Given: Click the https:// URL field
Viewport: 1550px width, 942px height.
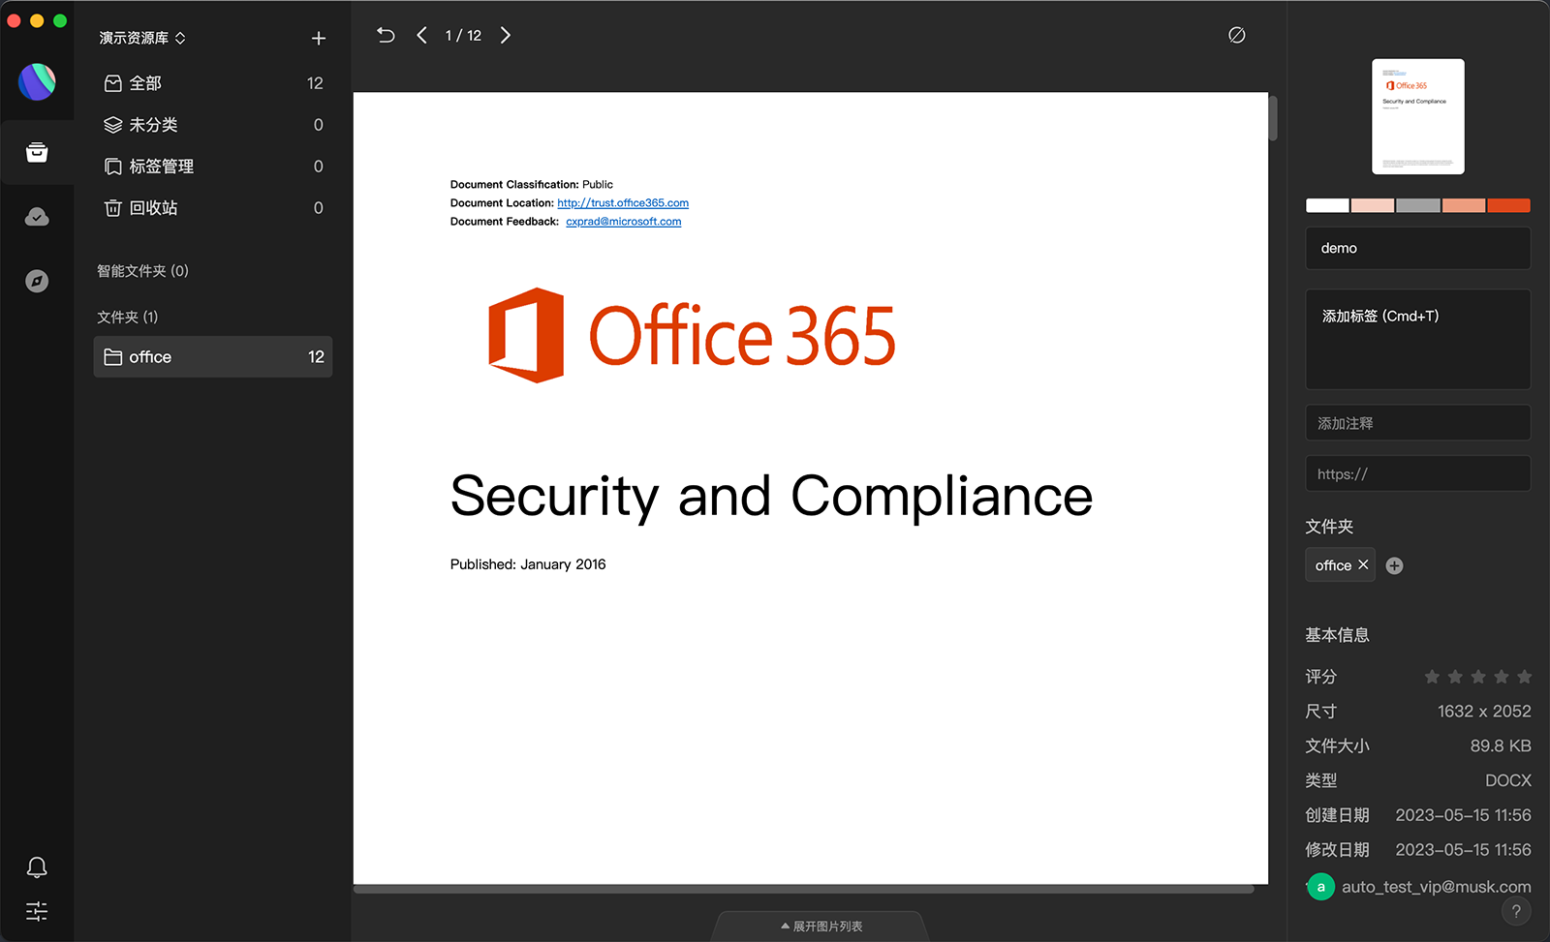Looking at the screenshot, I should coord(1418,473).
